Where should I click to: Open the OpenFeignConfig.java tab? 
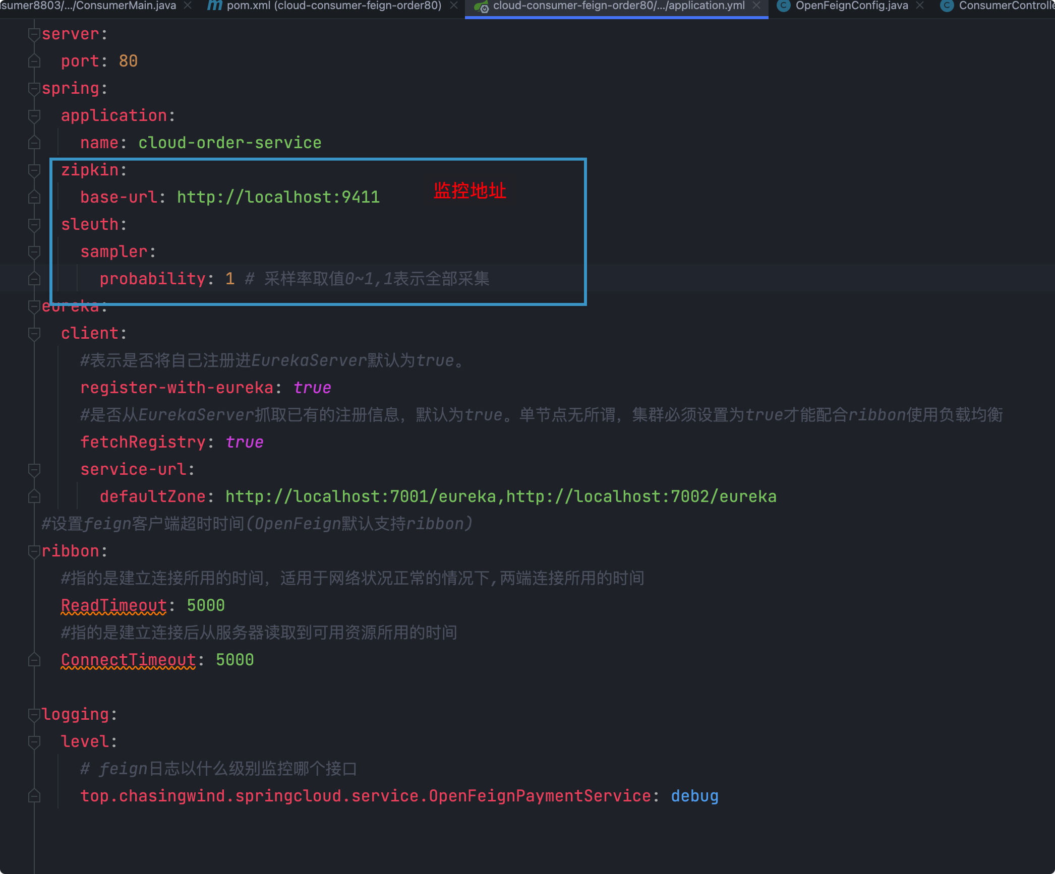[x=851, y=6]
